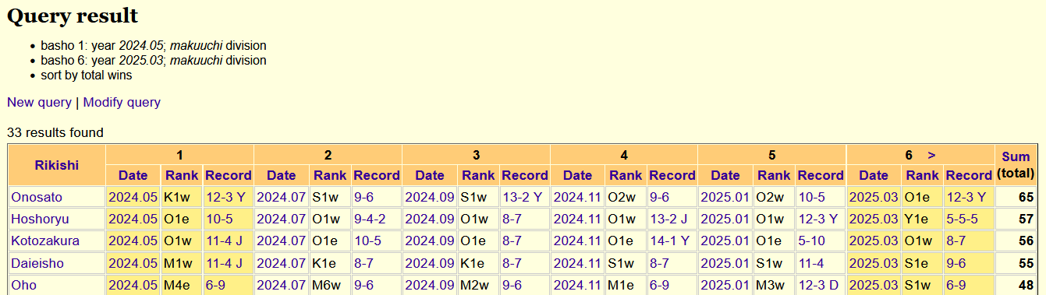Open Oho's 2025.03 date link
The height and width of the screenshot is (295, 1046).
tap(874, 285)
